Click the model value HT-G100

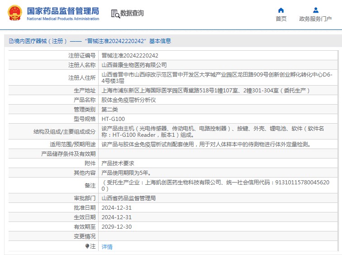coord(113,119)
